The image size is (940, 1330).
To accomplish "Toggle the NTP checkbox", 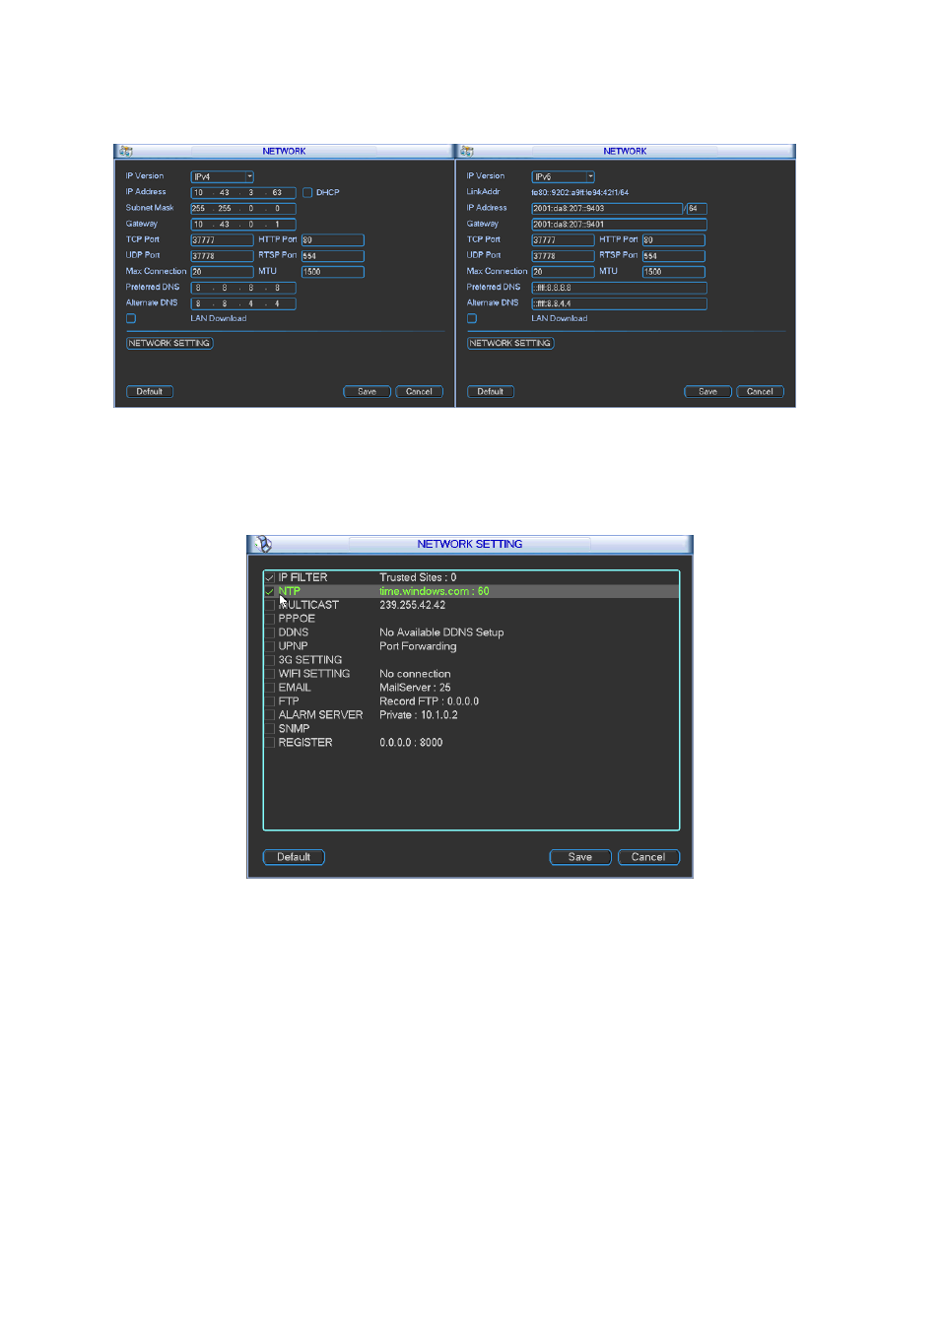I will pyautogui.click(x=270, y=591).
